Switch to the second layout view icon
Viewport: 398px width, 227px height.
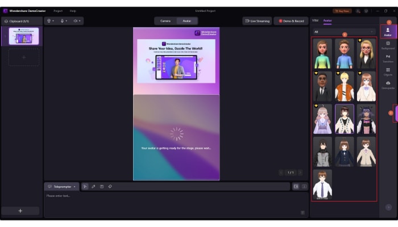pos(304,187)
